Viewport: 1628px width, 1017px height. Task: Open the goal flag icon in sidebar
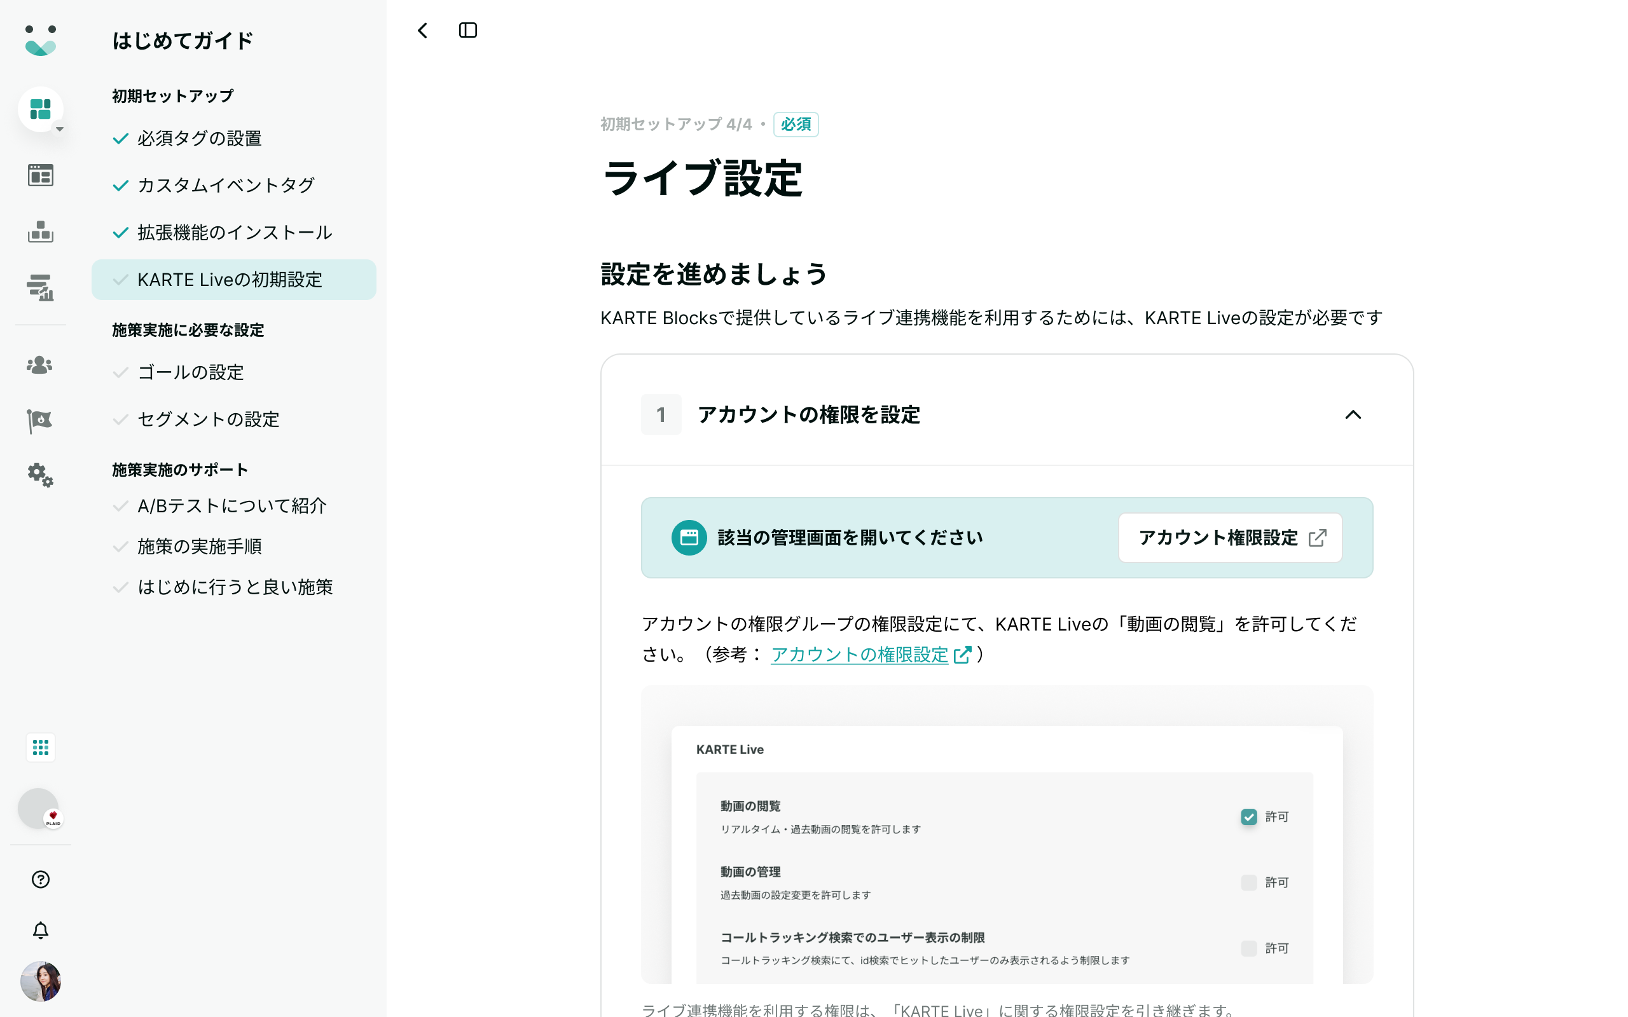pos(39,421)
